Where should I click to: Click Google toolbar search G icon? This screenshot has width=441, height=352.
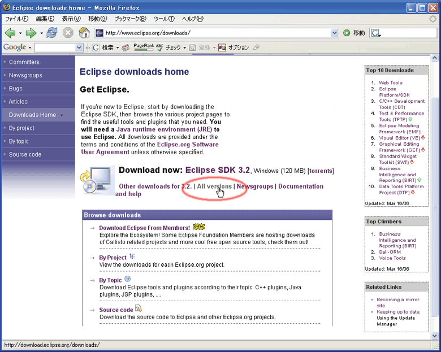point(96,47)
